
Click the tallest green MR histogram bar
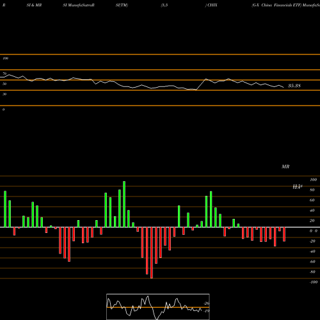click(124, 204)
